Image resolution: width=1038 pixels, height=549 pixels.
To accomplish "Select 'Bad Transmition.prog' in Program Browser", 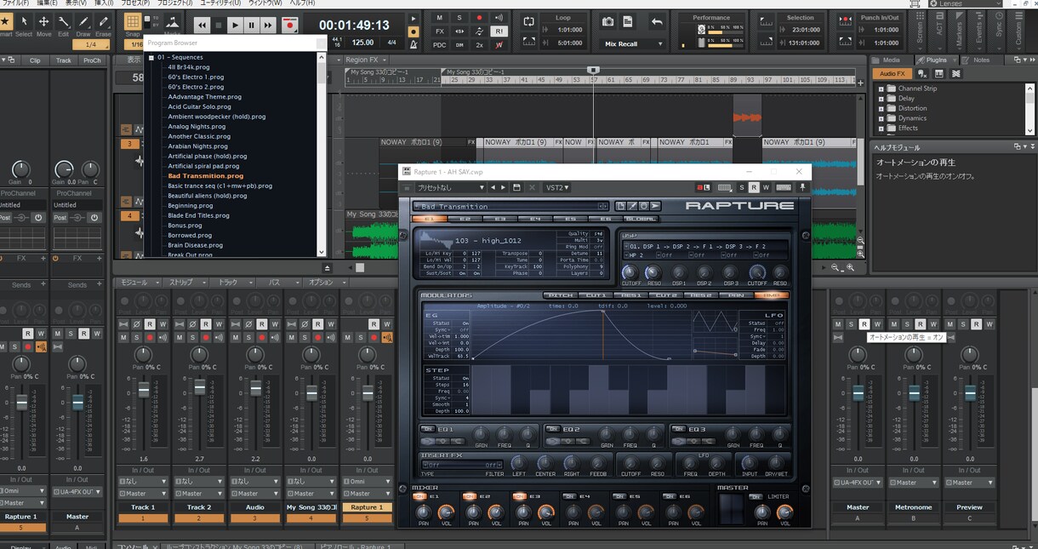I will coord(205,176).
